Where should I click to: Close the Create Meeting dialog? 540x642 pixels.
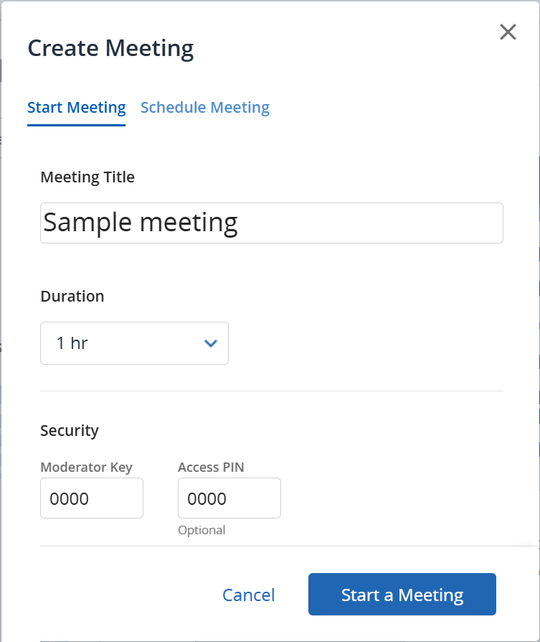(508, 32)
